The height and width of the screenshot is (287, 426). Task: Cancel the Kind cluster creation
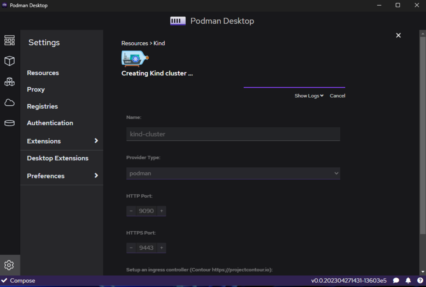pos(337,95)
